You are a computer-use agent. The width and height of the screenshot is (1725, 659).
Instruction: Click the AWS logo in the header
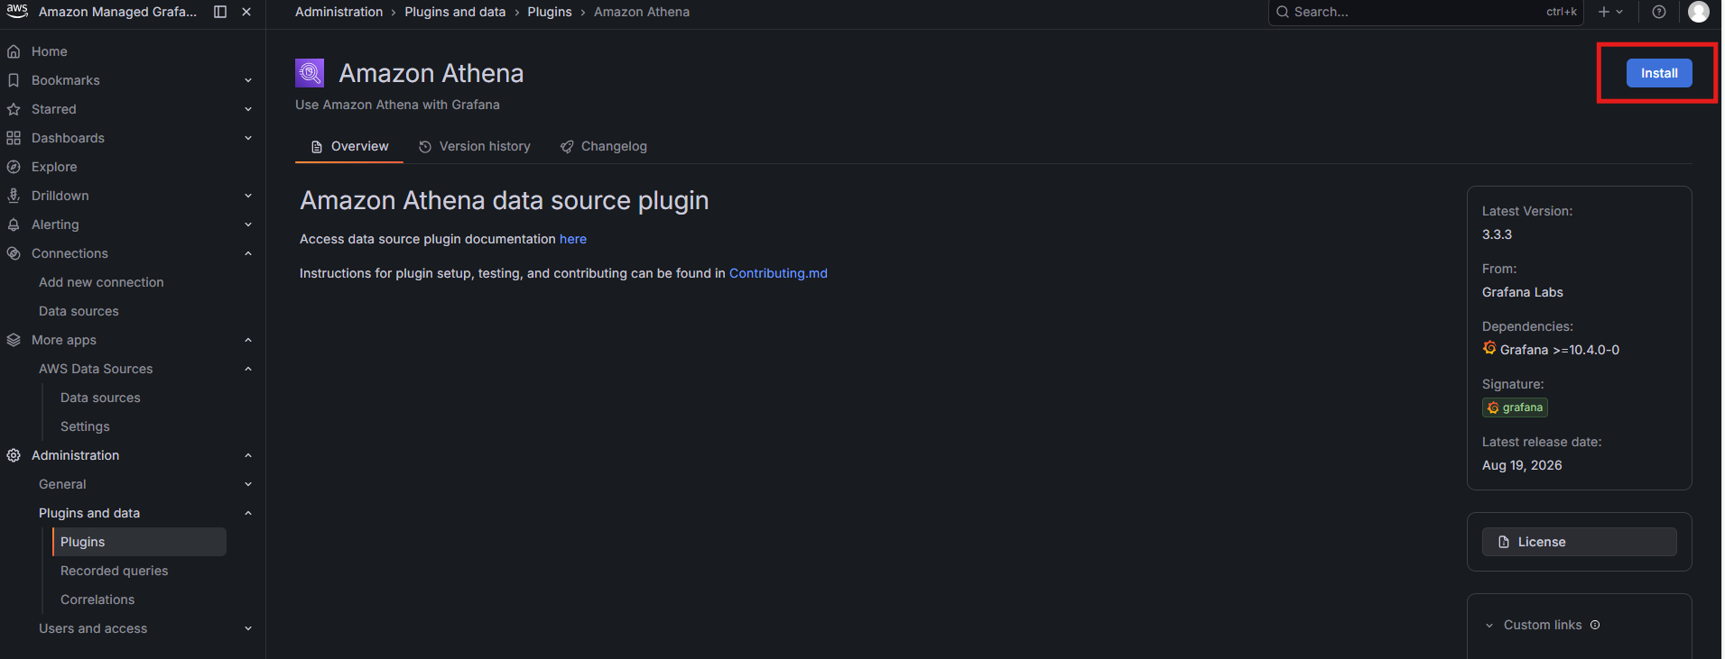click(x=17, y=11)
